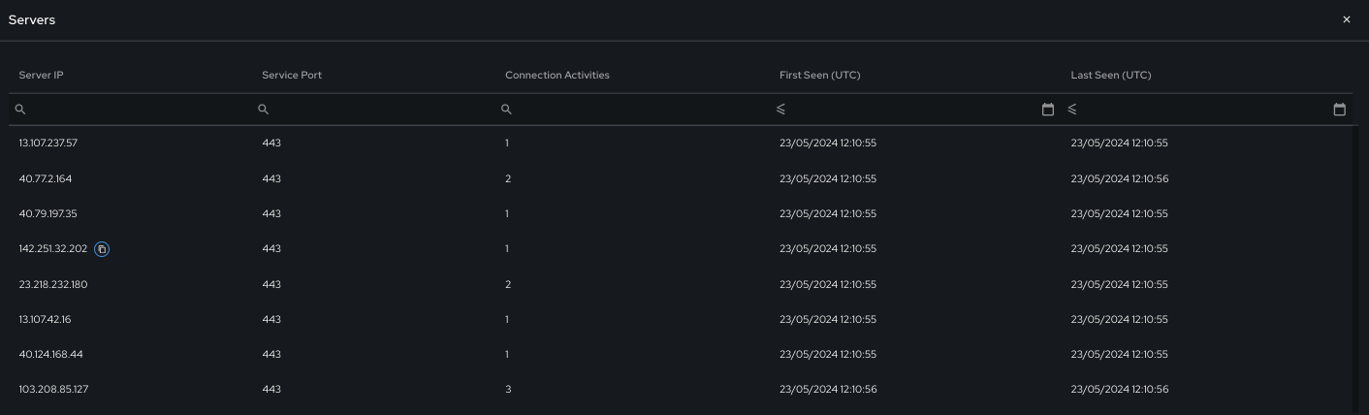This screenshot has width=1369, height=415.
Task: Click the vertical scrollbar of the table
Action: (1355, 270)
